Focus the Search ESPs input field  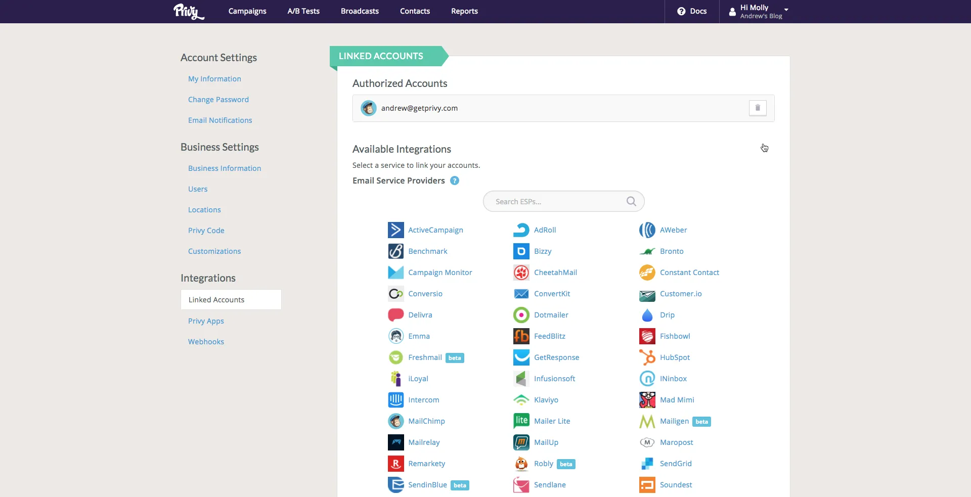[x=563, y=201]
